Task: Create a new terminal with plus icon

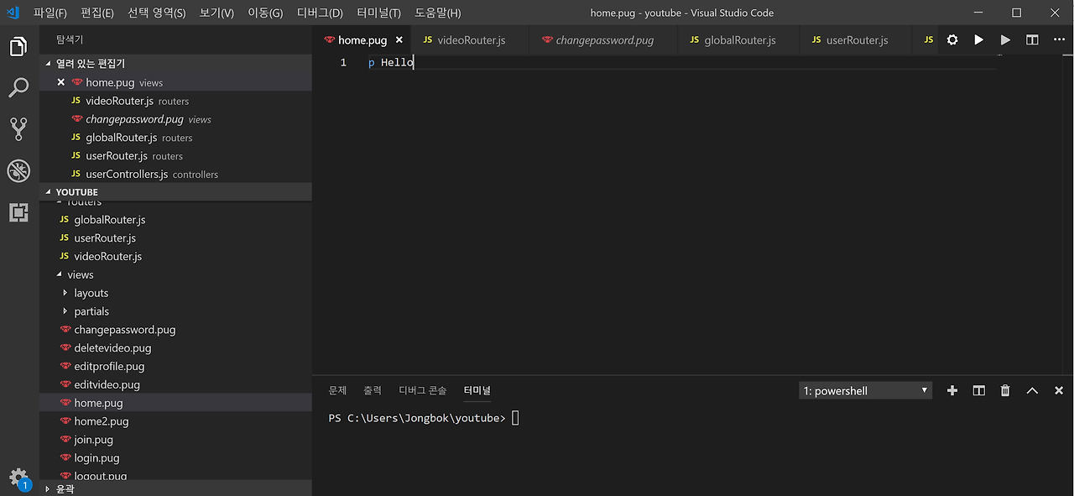Action: tap(952, 390)
